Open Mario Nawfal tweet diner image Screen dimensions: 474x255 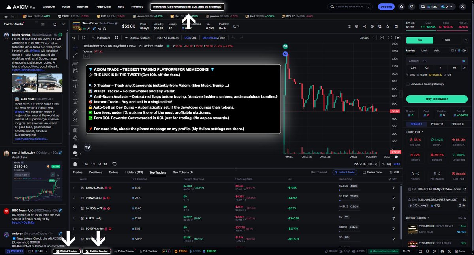pyautogui.click(x=50, y=82)
